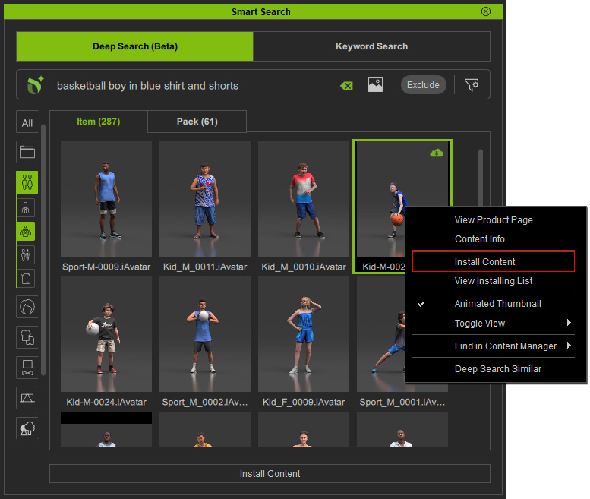Toggle the Actor (two figures) category icon
This screenshot has width=590, height=499.
click(x=27, y=182)
